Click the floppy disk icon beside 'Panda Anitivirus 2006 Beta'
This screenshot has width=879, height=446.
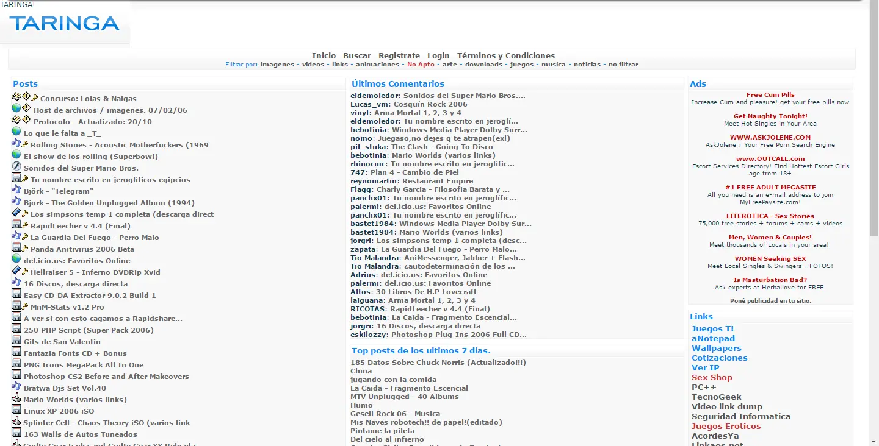pos(16,247)
